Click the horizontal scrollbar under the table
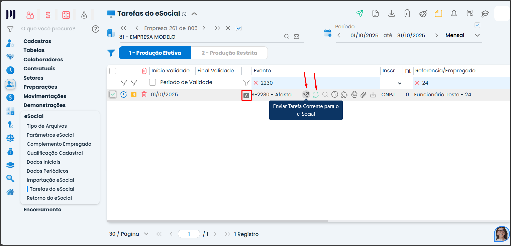The height and width of the screenshot is (246, 511). click(x=217, y=221)
